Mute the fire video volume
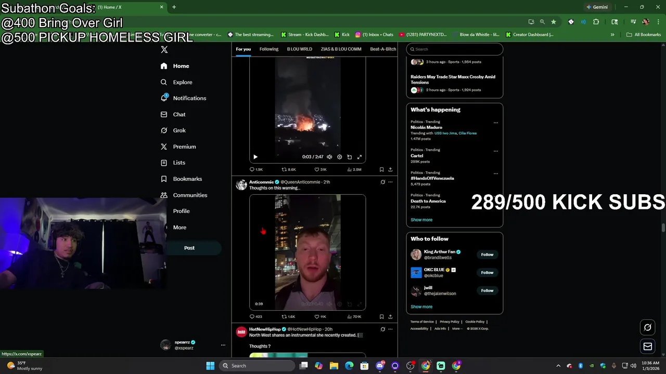 click(x=329, y=157)
